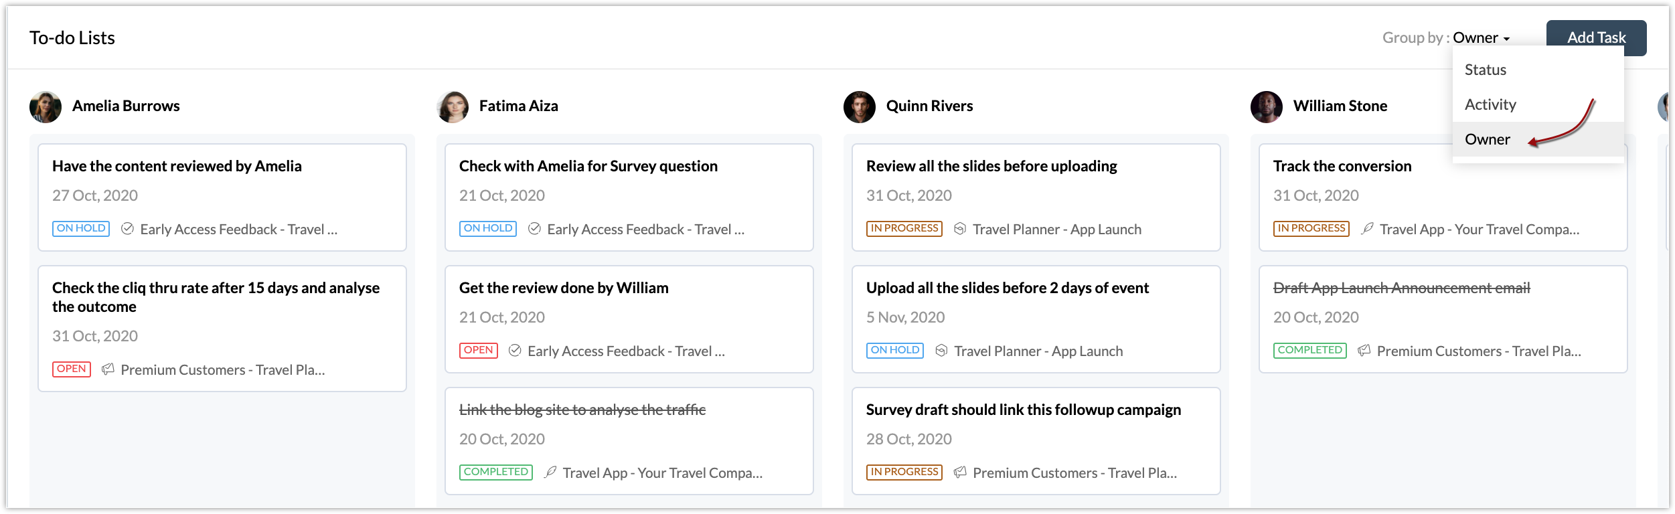Choose Owner option in the Group by menu
Image resolution: width=1675 pixels, height=514 pixels.
[x=1488, y=139]
